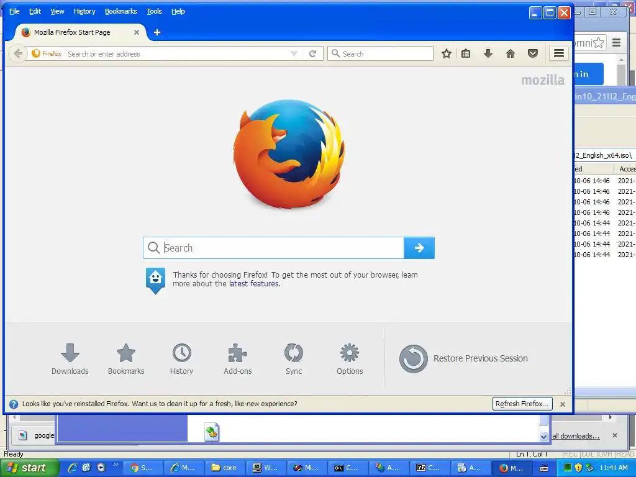Image resolution: width=636 pixels, height=477 pixels.
Task: Click scroll down arrow in background window
Action: click(543, 437)
